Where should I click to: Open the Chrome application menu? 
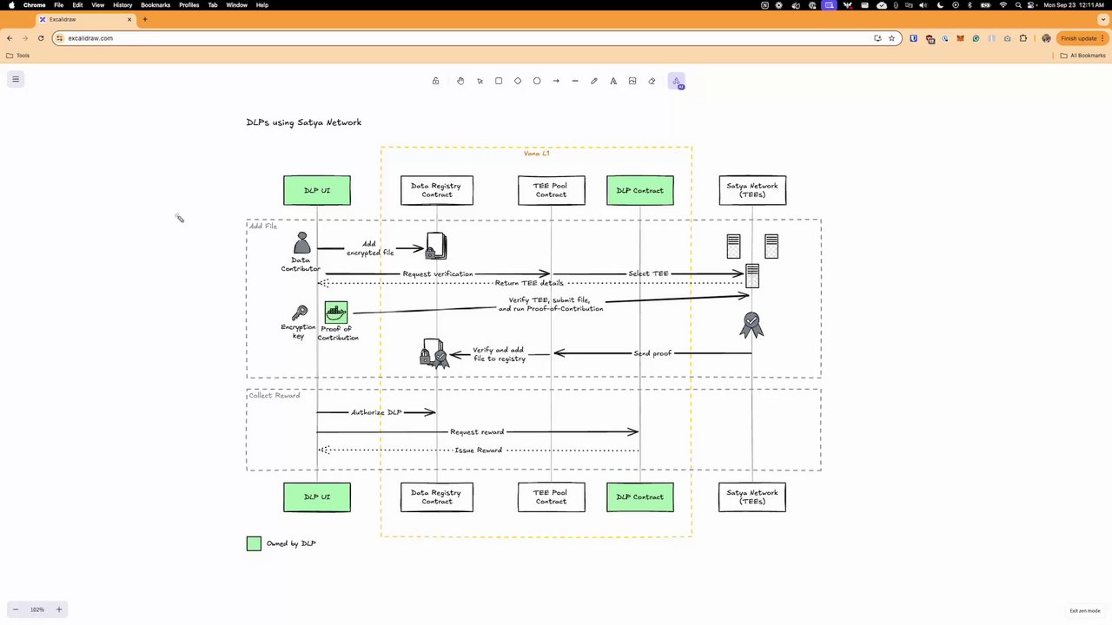coord(34,5)
